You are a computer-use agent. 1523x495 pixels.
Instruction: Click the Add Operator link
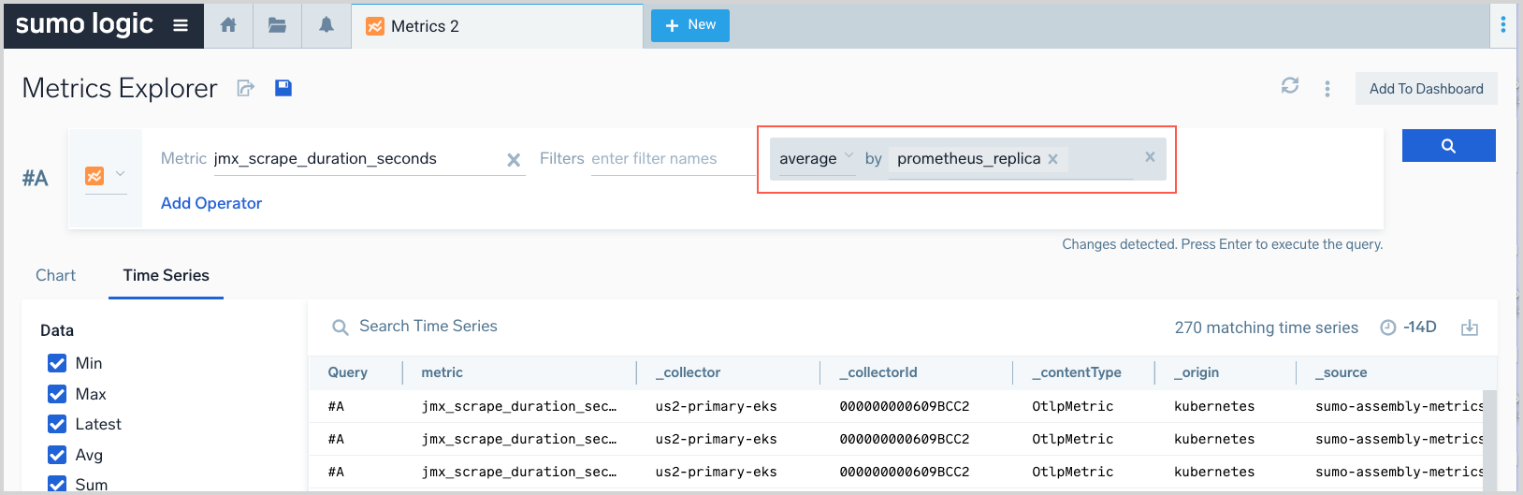(211, 203)
